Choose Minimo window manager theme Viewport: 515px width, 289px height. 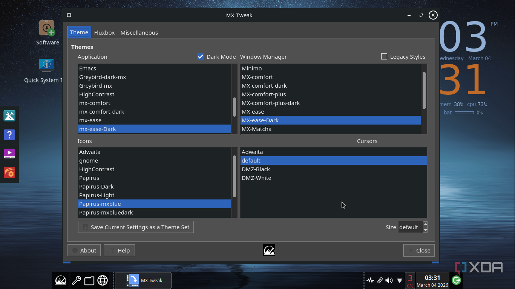click(x=331, y=68)
